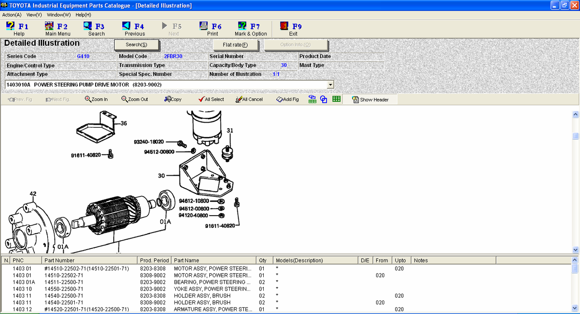Sort by Part Number column header
580x314 pixels.
coord(90,261)
